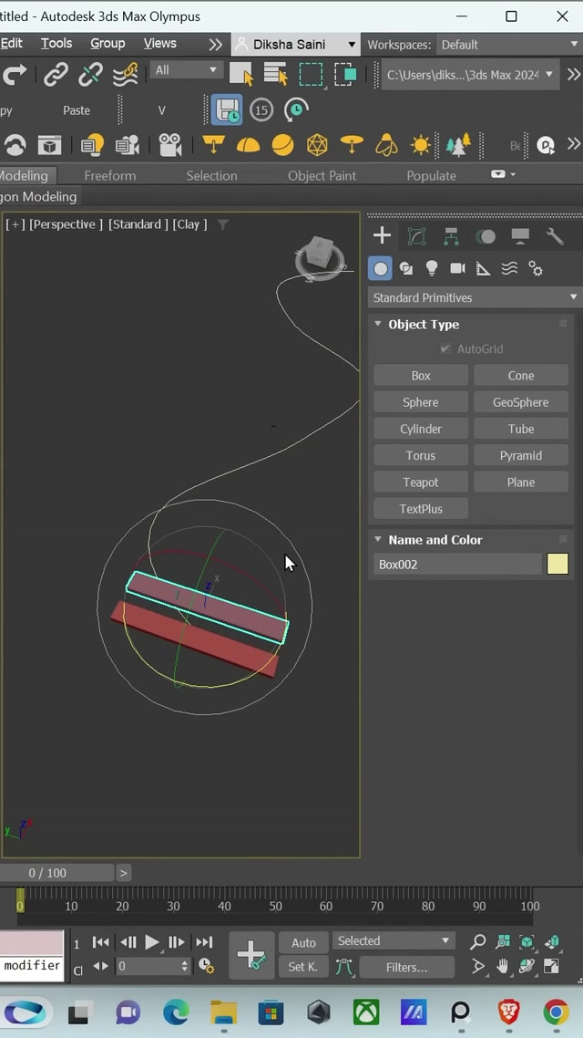Open the Modify panel tab

coord(416,237)
